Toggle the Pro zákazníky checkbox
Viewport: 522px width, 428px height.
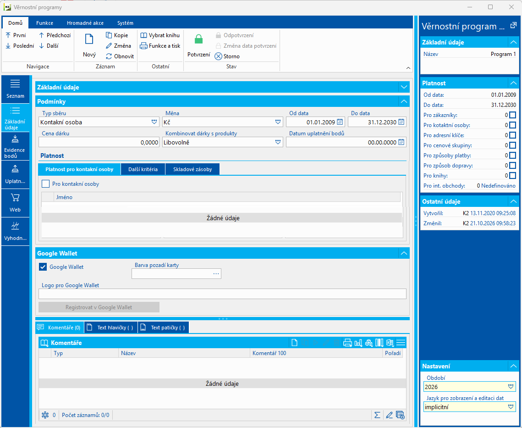coord(513,115)
